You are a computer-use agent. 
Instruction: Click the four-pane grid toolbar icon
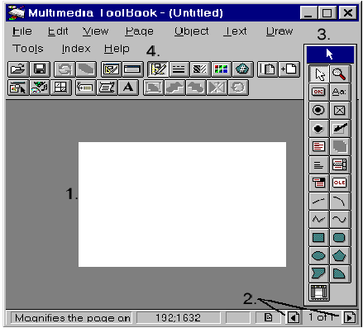click(60, 88)
